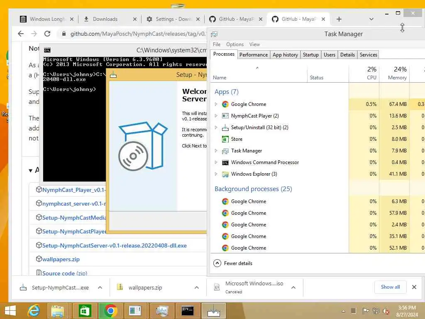Screen dimensions: 425x319
Task: Click Action Center flag in system tray
Action: [x=366, y=311]
